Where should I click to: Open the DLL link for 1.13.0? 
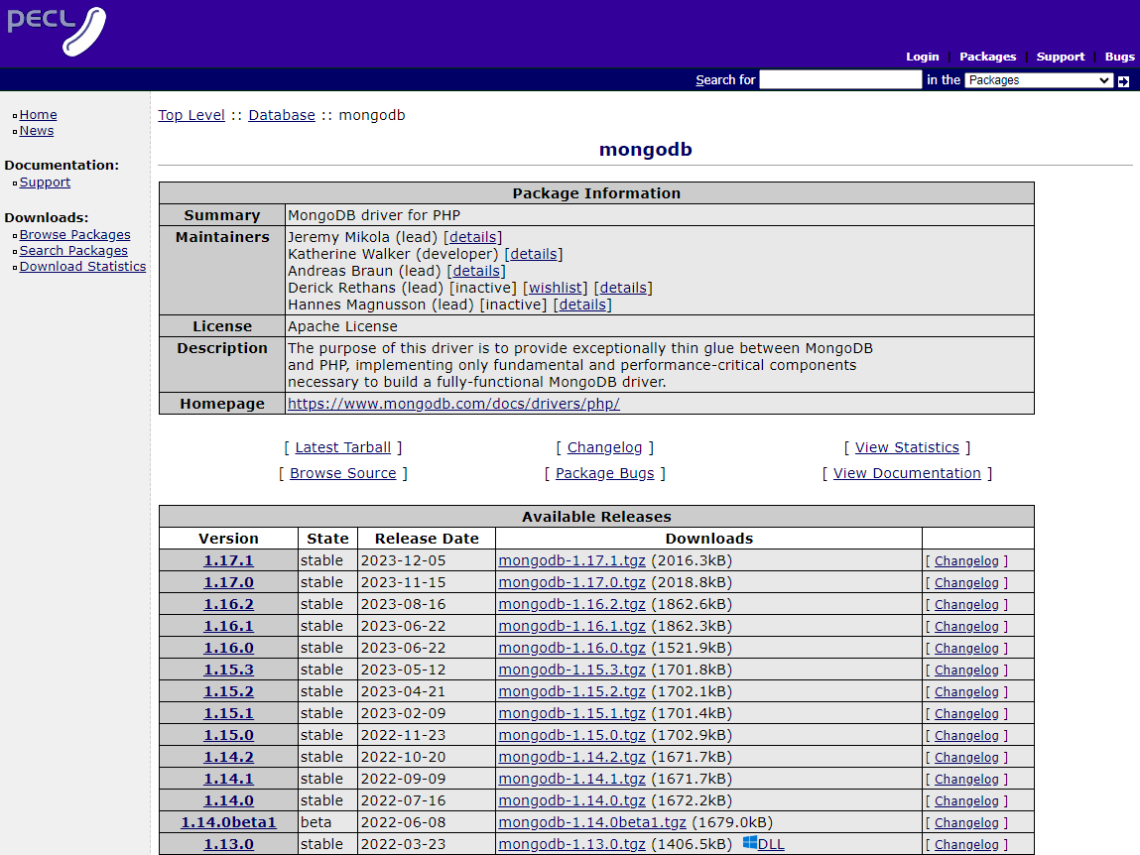(771, 844)
